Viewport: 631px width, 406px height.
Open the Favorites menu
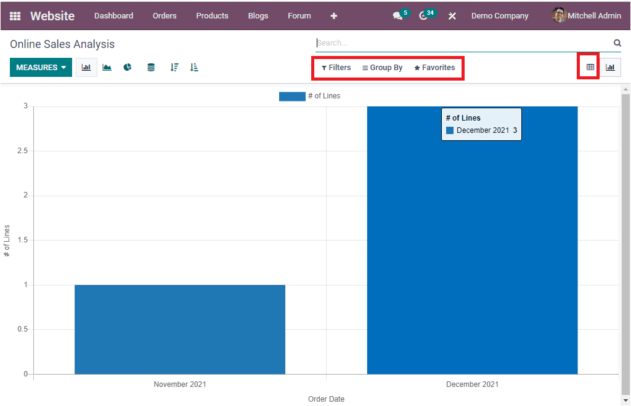[434, 68]
